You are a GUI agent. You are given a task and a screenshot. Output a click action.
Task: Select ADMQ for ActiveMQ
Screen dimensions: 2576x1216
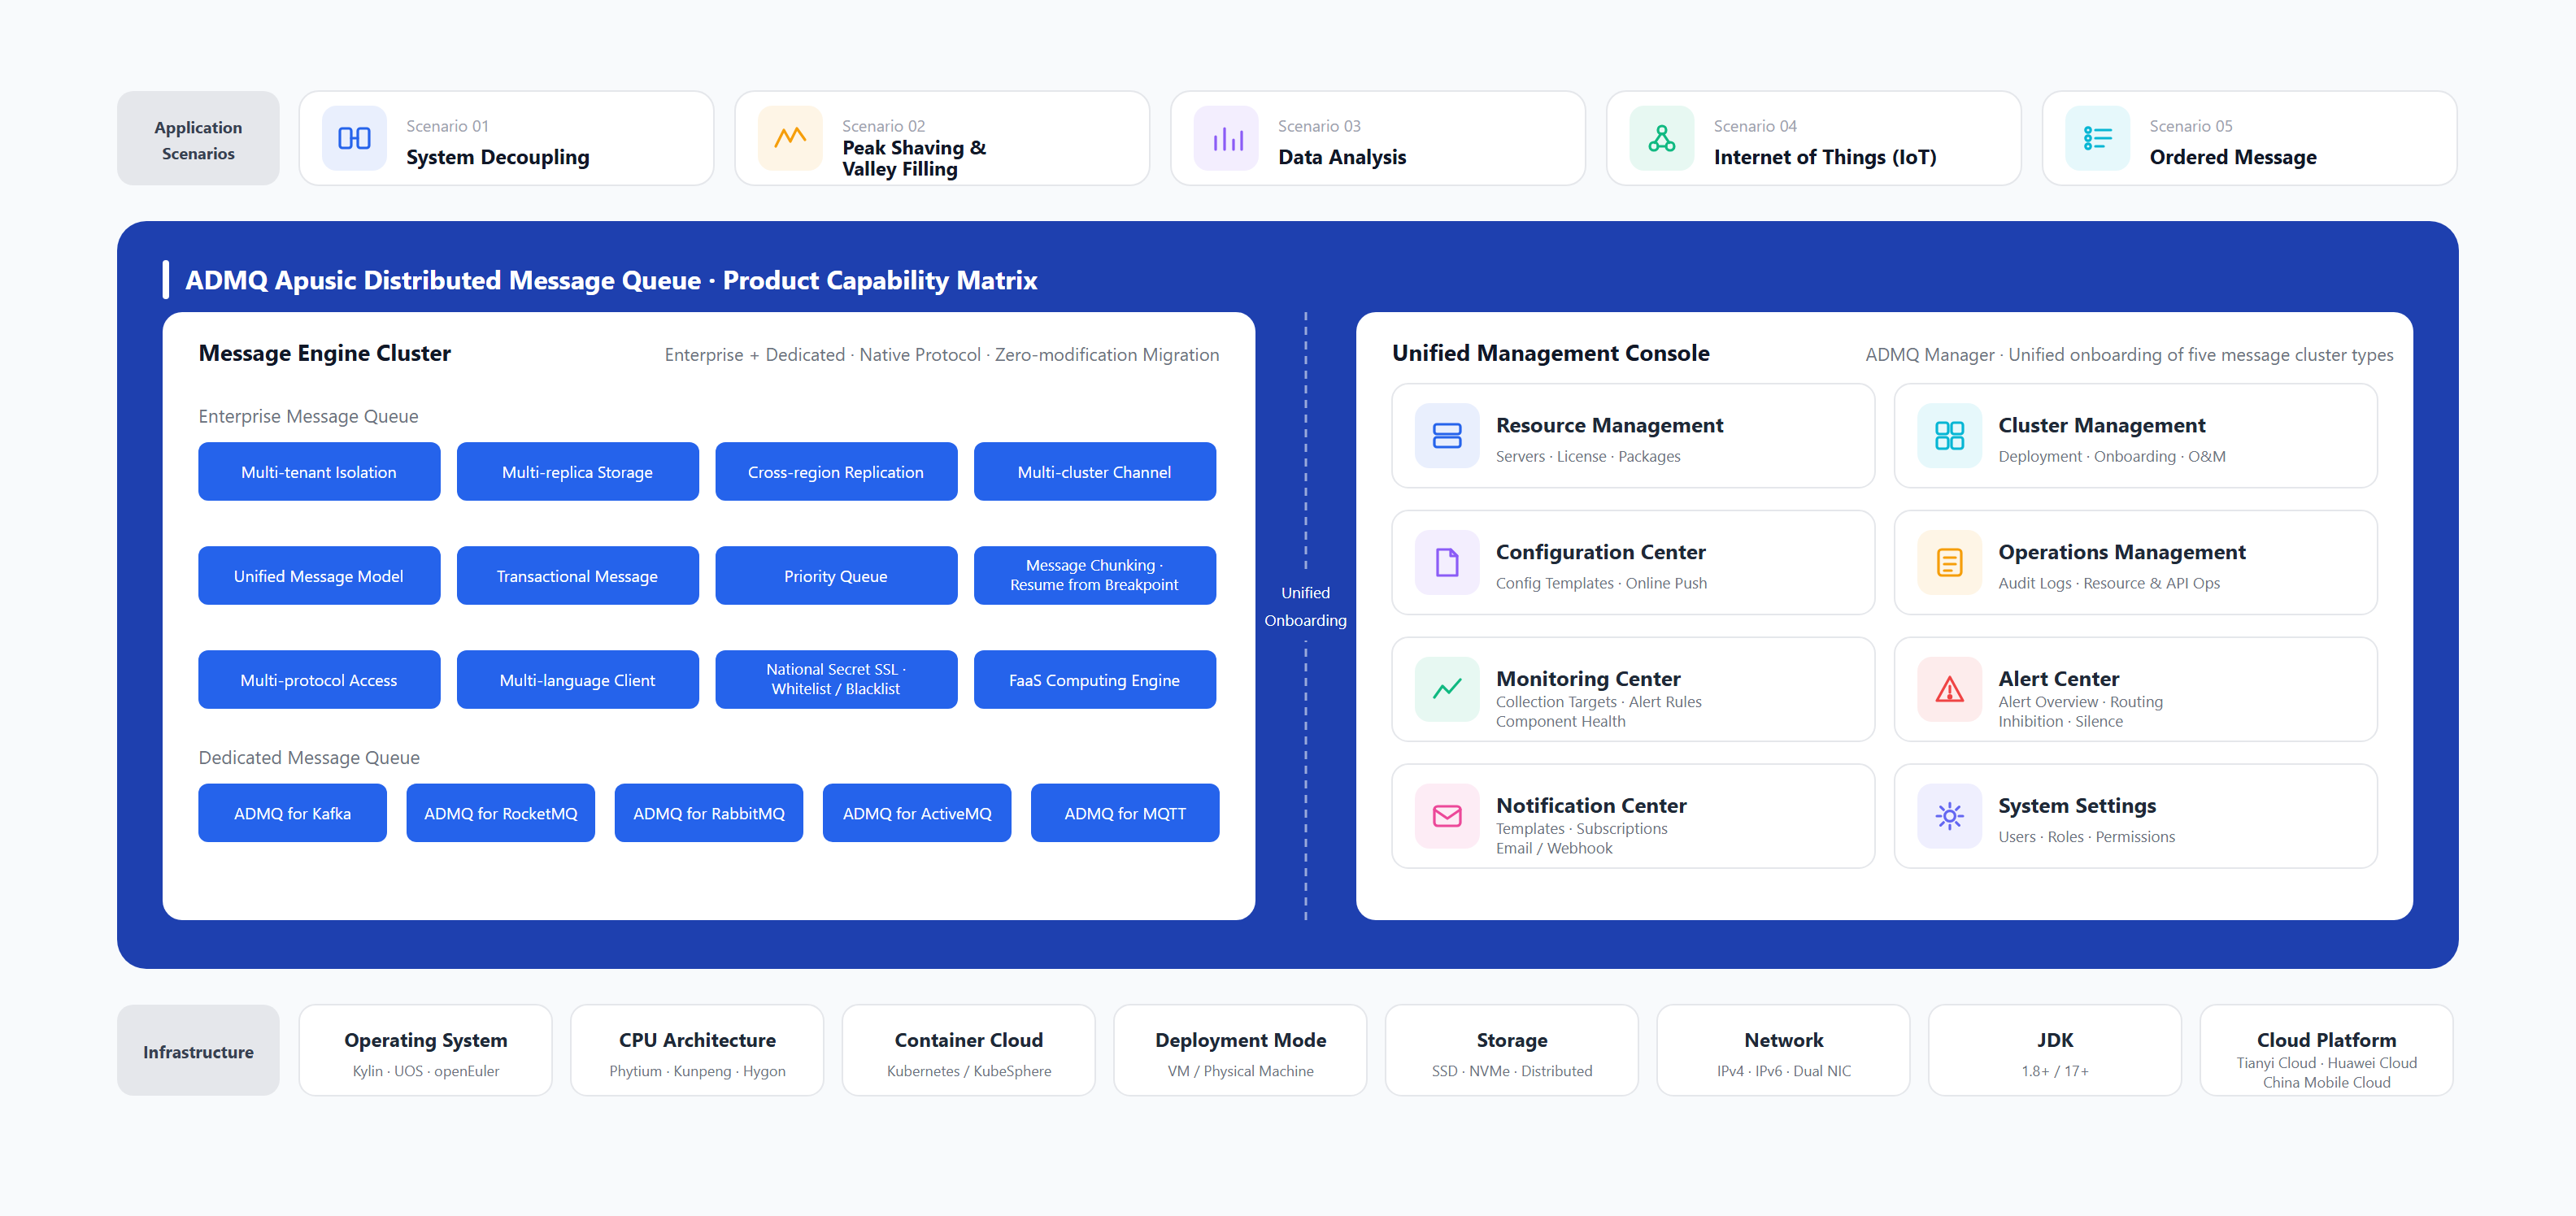click(917, 813)
